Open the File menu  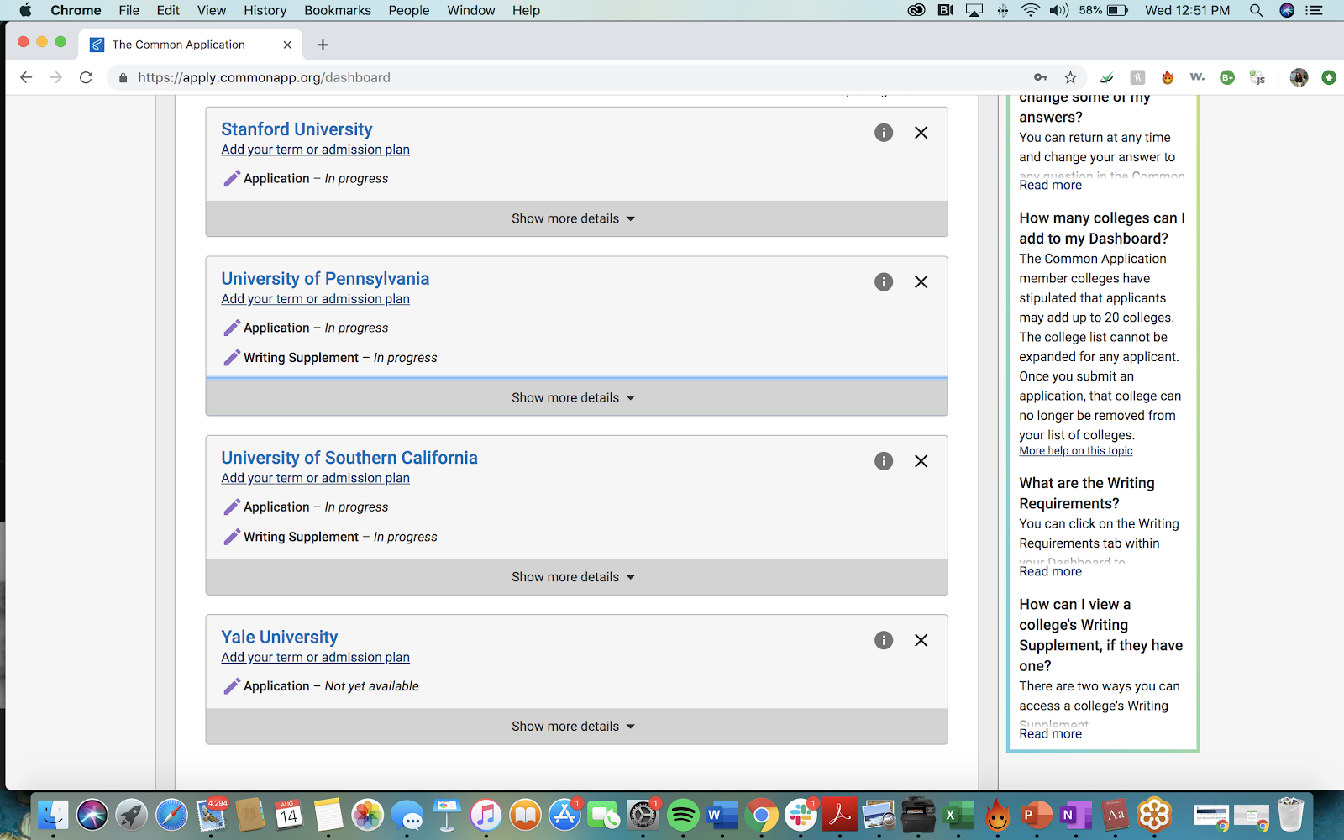click(x=129, y=10)
